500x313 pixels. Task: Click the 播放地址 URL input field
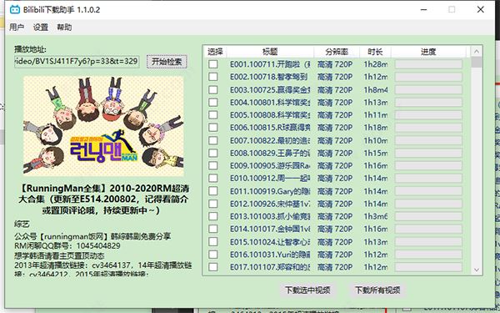coord(77,61)
